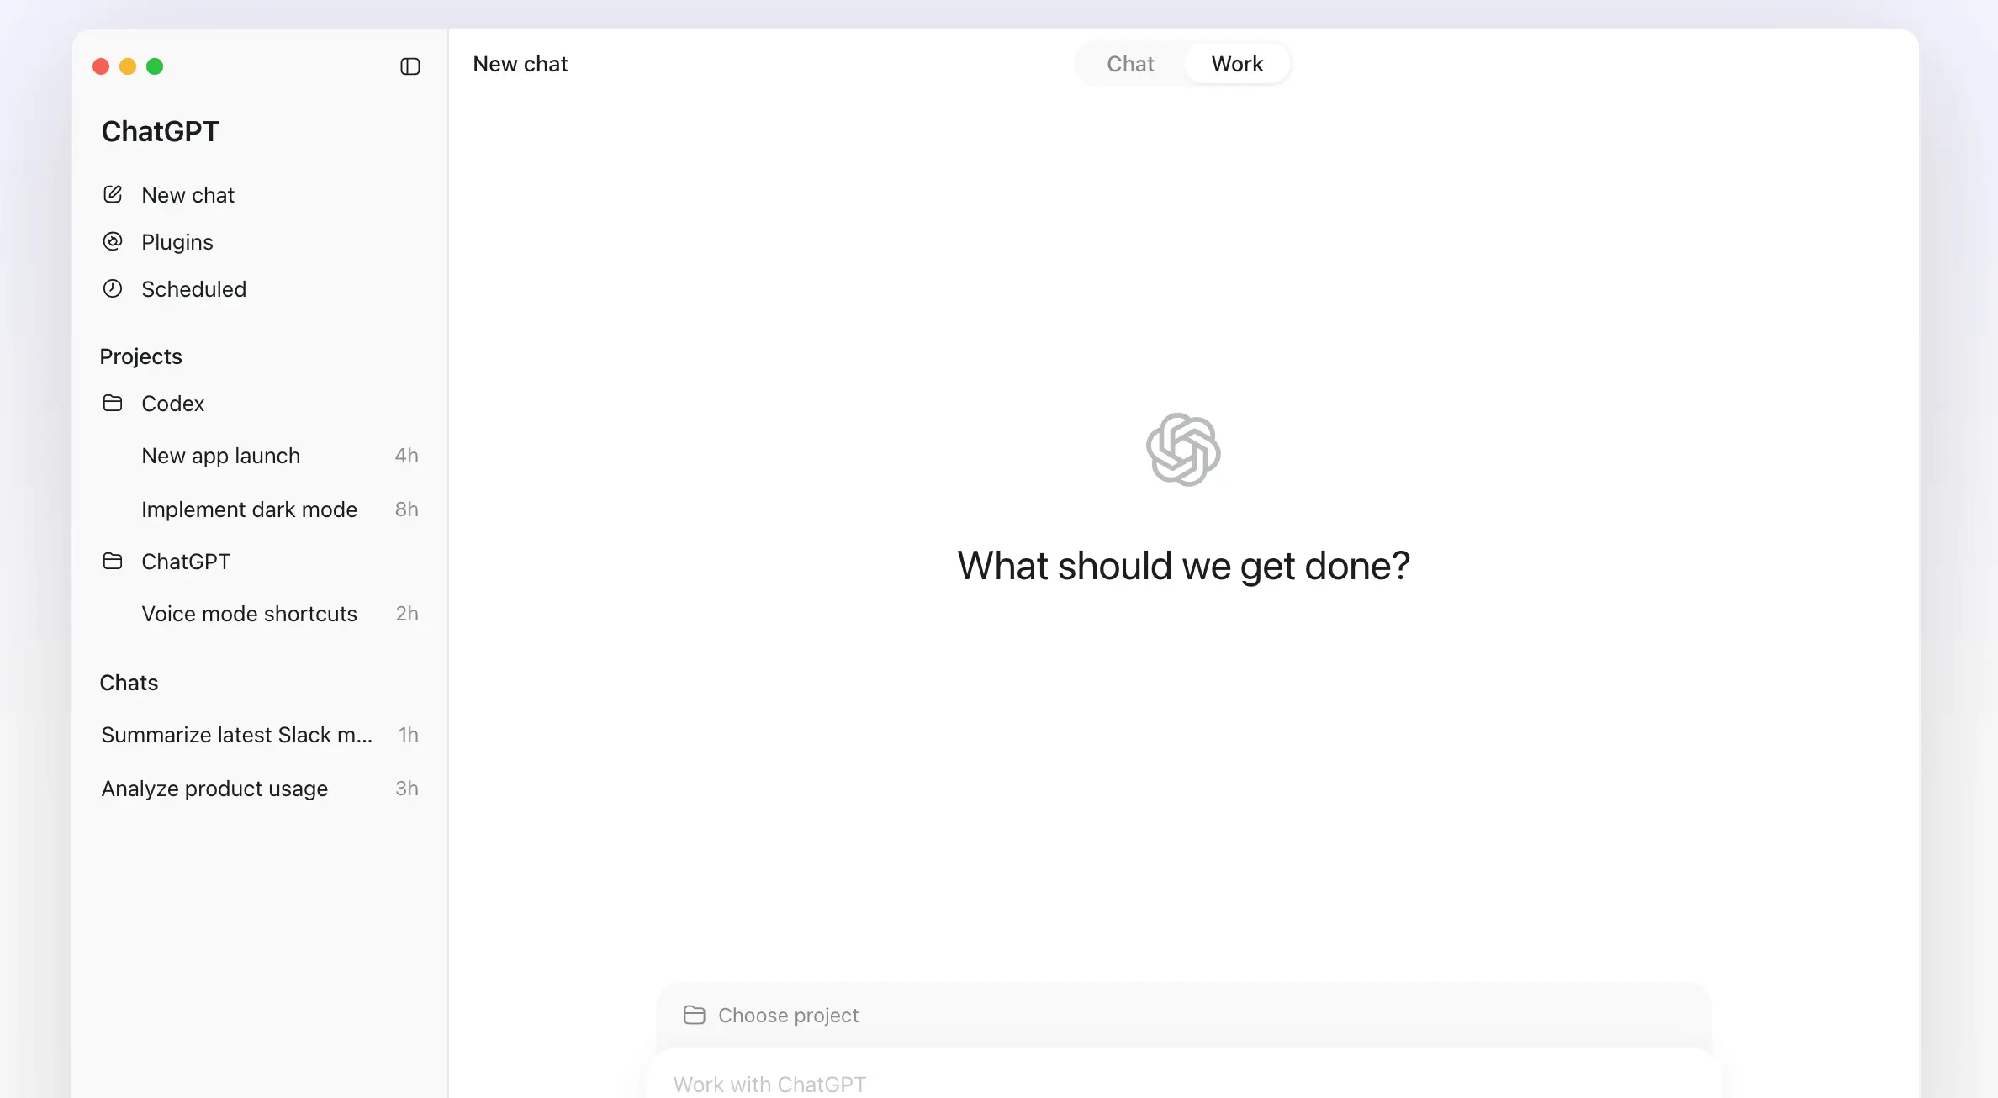Open the Scheduled tasks page
The height and width of the screenshot is (1098, 1998).
tap(260, 289)
